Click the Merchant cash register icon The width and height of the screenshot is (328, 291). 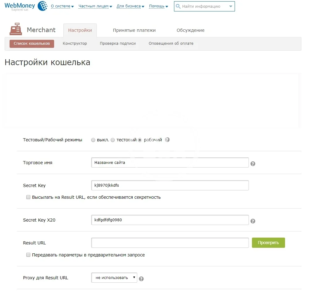[x=16, y=30]
